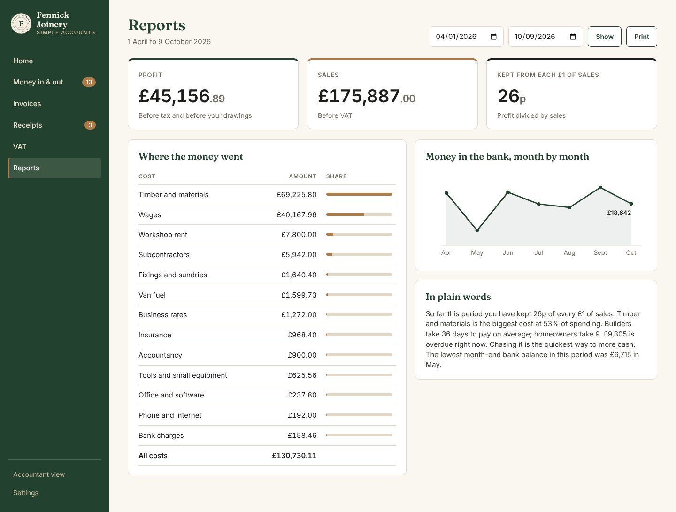Click the Sept data point on bank chart
The height and width of the screenshot is (512, 676).
[x=600, y=188]
